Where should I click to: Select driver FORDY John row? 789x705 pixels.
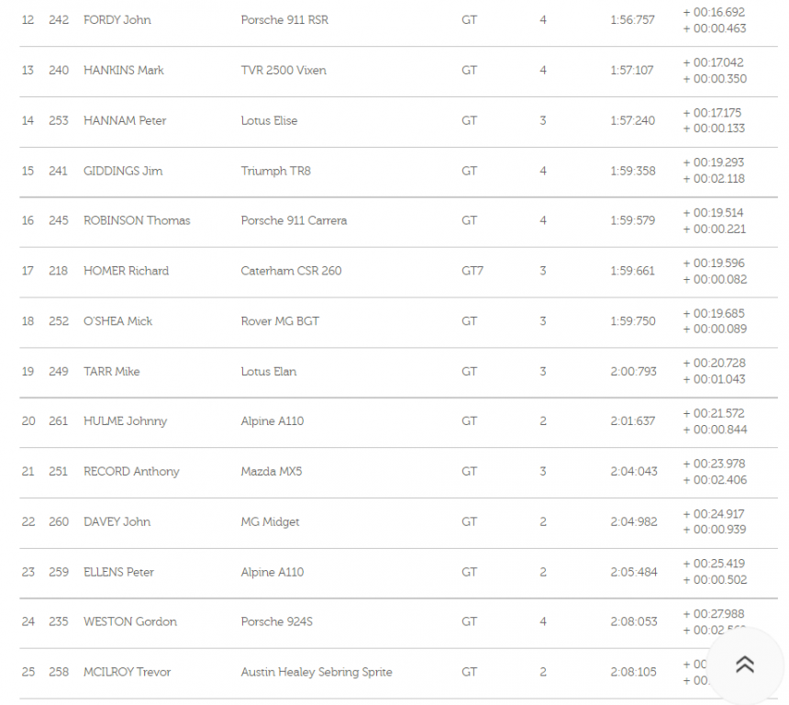coord(117,20)
